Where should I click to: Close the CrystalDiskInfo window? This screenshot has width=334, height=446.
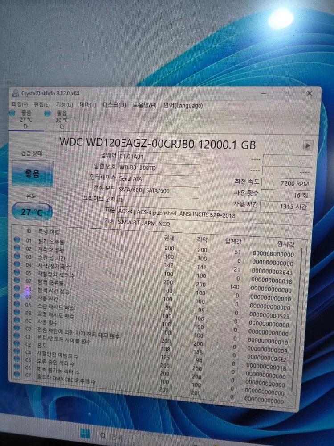(310, 93)
